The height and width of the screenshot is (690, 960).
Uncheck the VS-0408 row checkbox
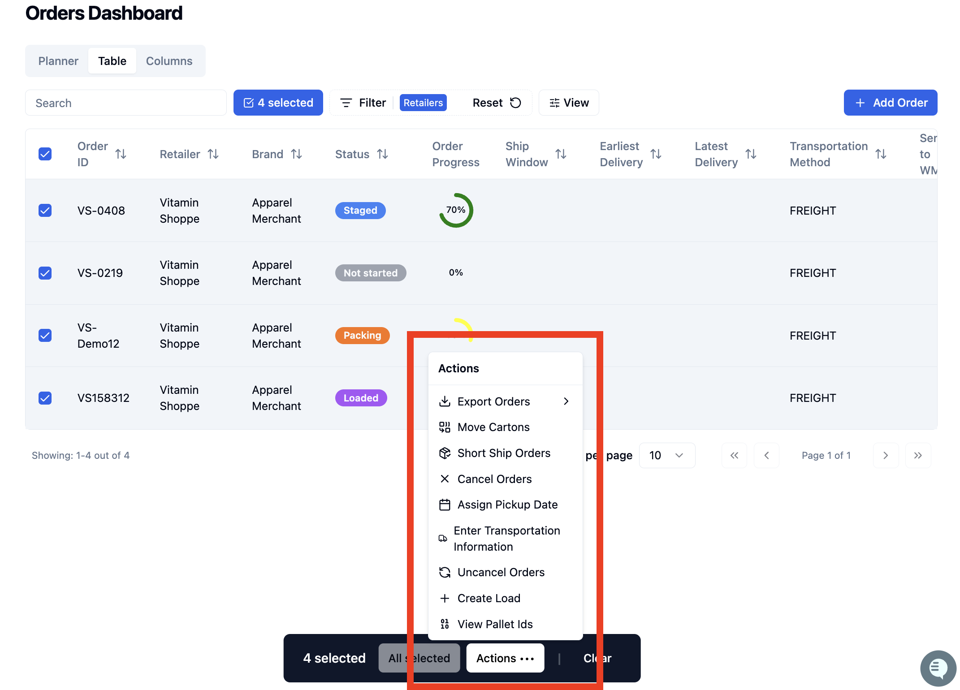pyautogui.click(x=45, y=210)
